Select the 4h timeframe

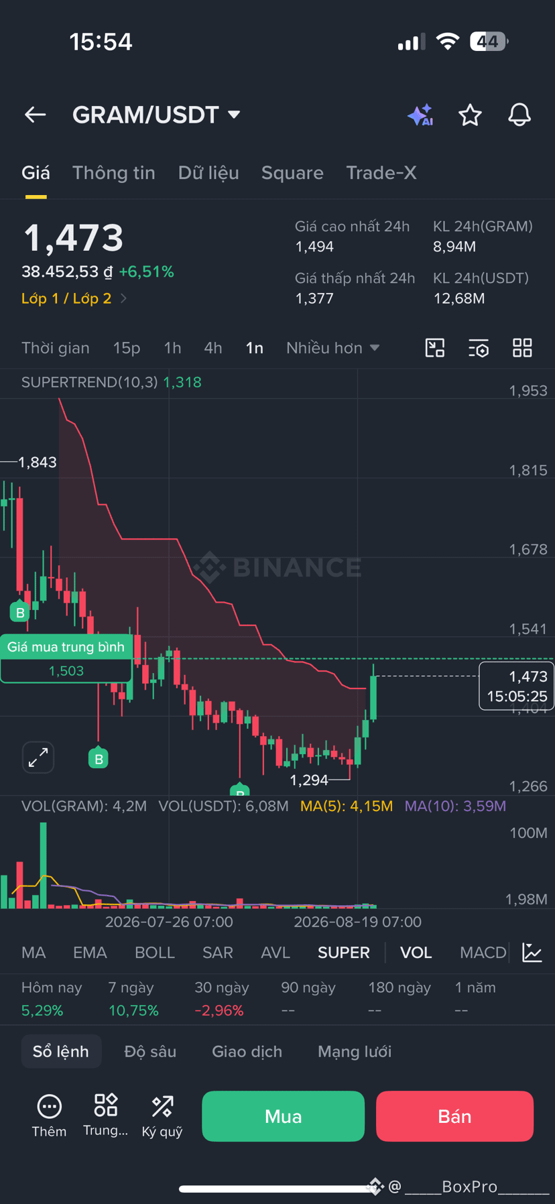pos(213,348)
